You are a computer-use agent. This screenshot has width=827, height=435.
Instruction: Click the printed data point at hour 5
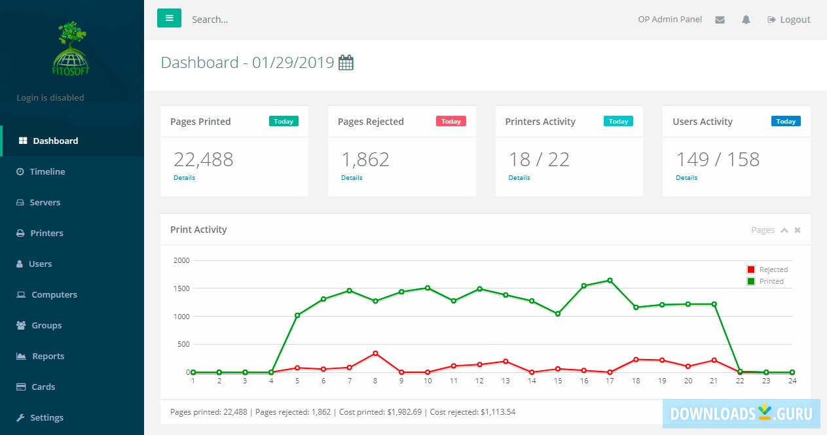click(297, 315)
